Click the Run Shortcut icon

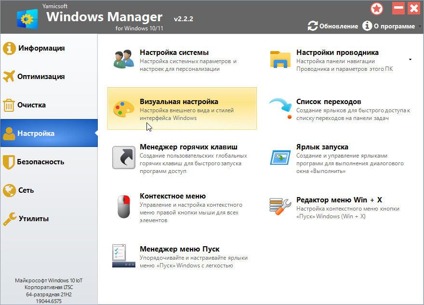280,158
